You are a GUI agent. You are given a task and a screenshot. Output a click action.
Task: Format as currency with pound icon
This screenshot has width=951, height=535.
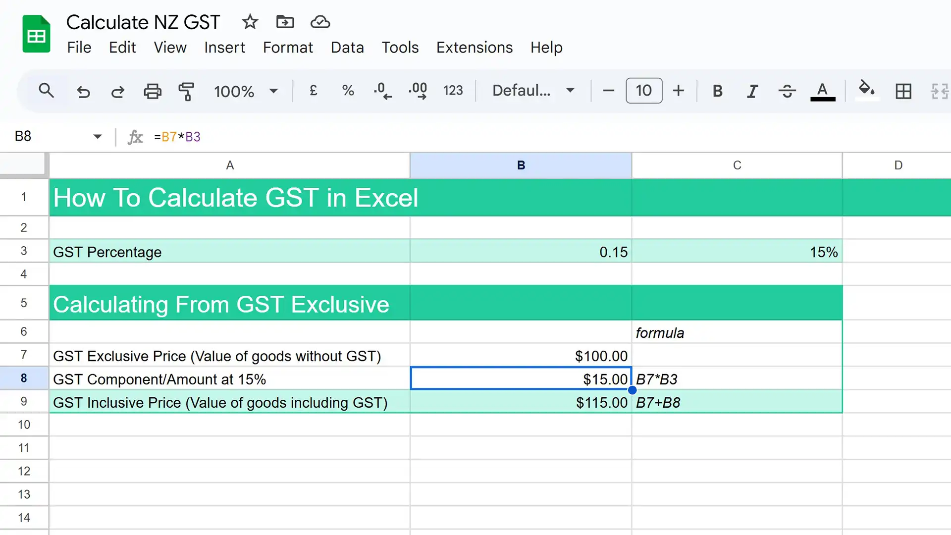click(313, 91)
